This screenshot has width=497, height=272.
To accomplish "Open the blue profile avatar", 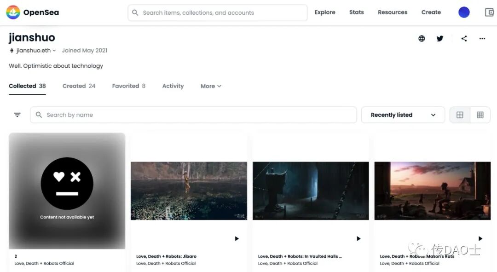I will 464,12.
